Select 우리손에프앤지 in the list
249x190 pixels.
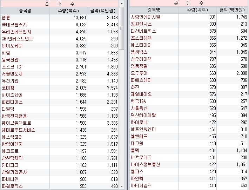[16, 32]
